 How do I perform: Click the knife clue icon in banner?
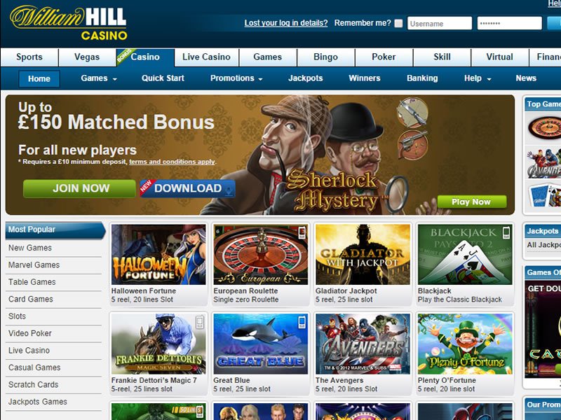tap(412, 113)
